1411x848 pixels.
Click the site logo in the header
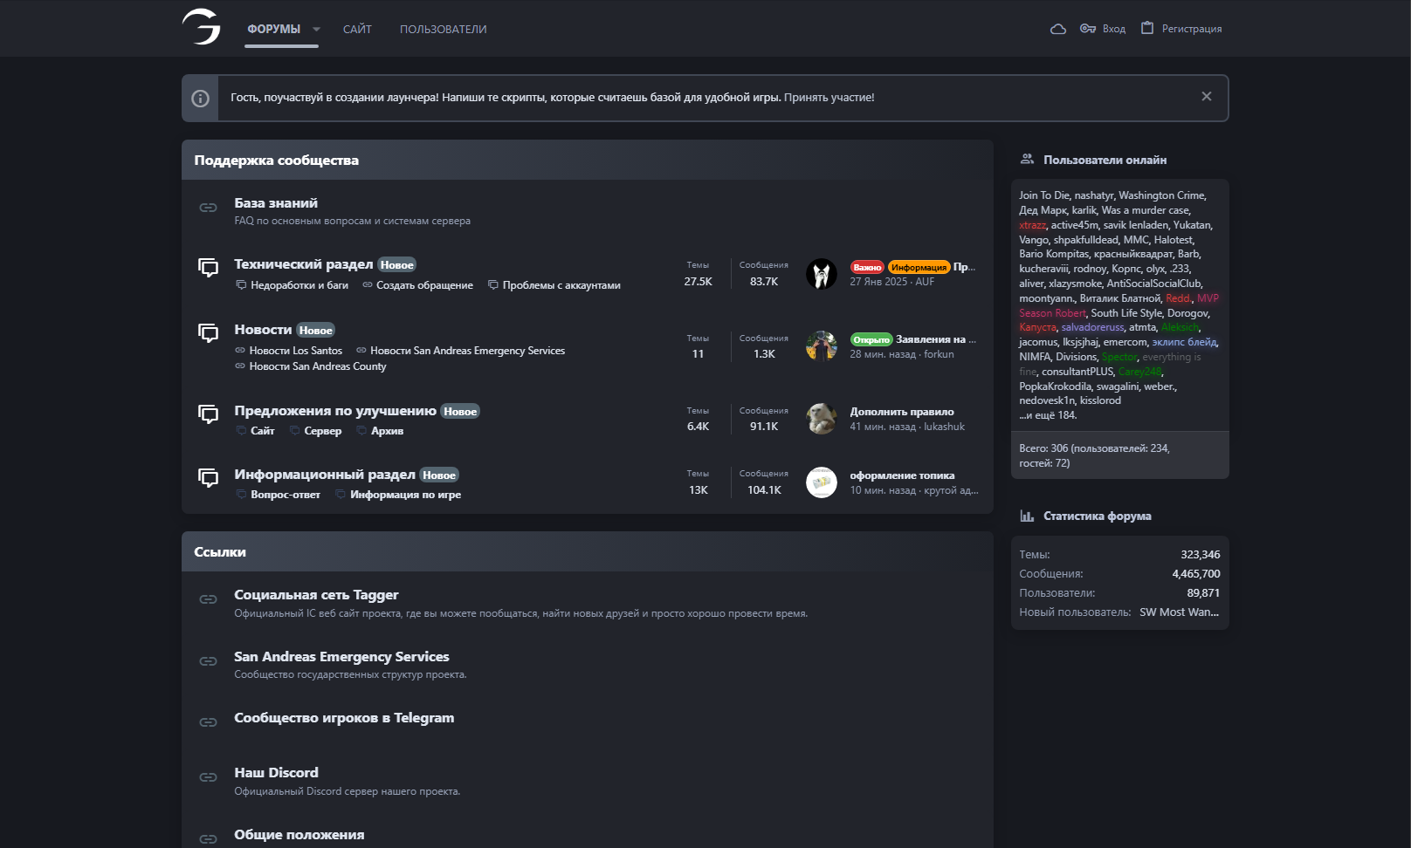click(201, 27)
